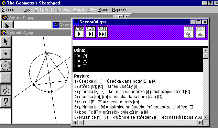Click the PLAY script button
This screenshot has width=218, height=128.
[91, 32]
